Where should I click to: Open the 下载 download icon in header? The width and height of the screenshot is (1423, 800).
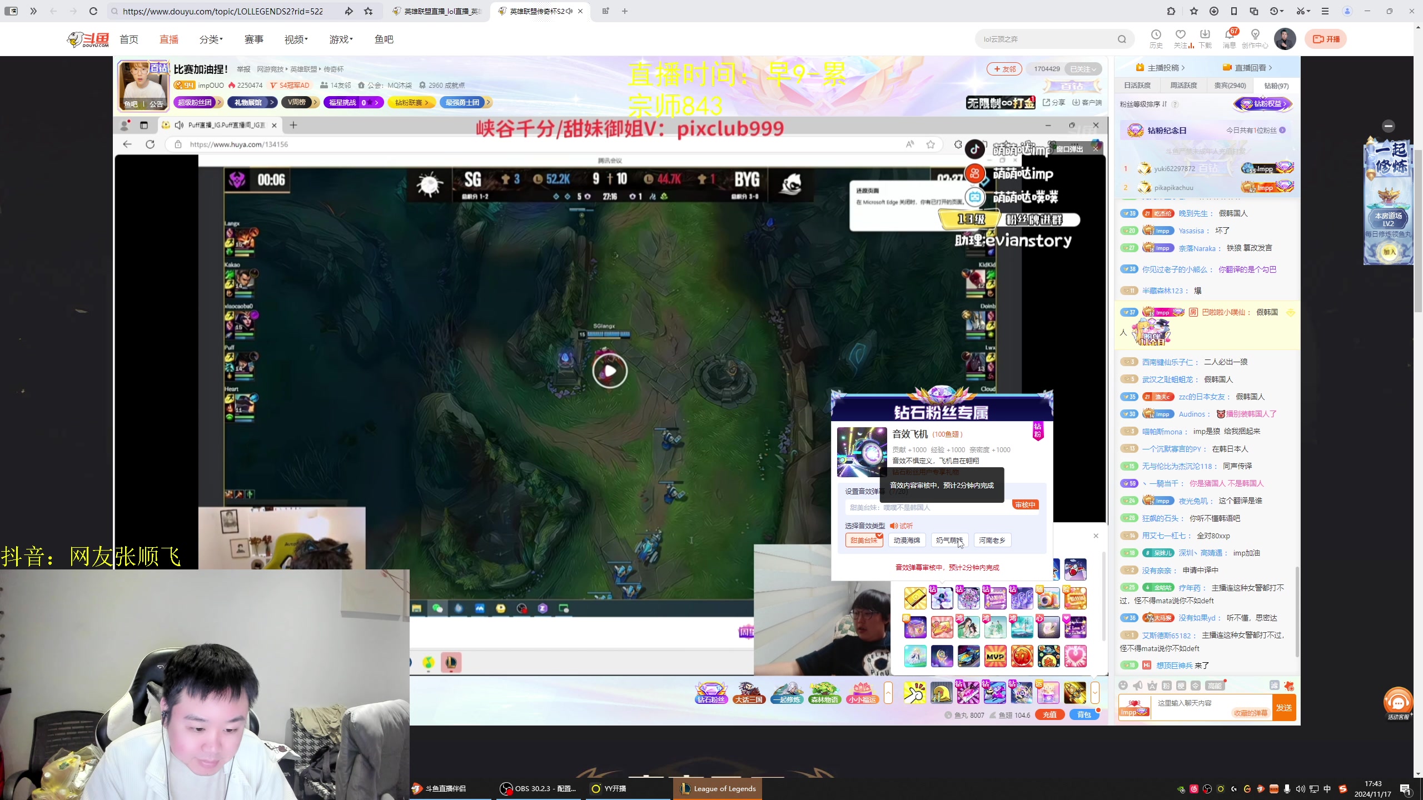[x=1205, y=39]
